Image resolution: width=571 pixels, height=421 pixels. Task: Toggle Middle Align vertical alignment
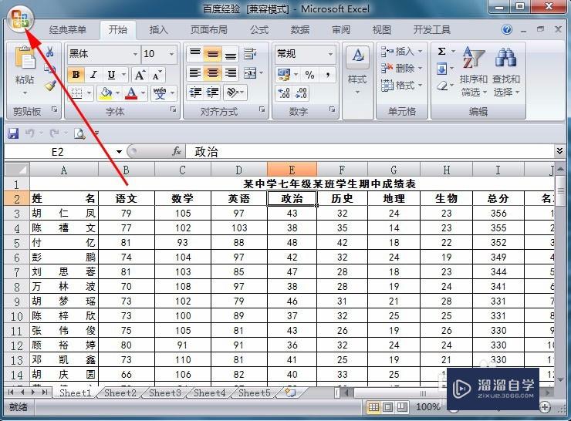pyautogui.click(x=213, y=54)
